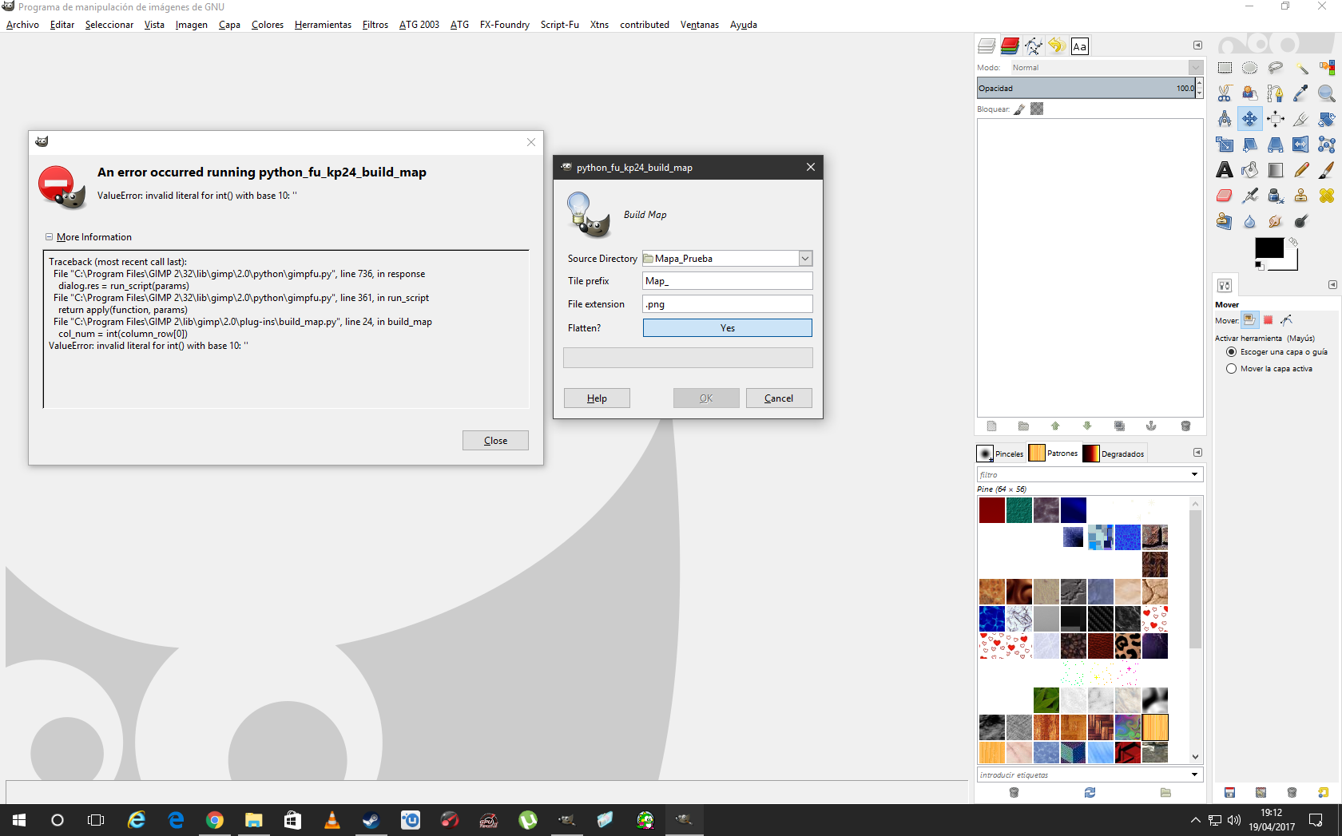Click the Tile prefix input field
The image size is (1342, 836).
(728, 281)
